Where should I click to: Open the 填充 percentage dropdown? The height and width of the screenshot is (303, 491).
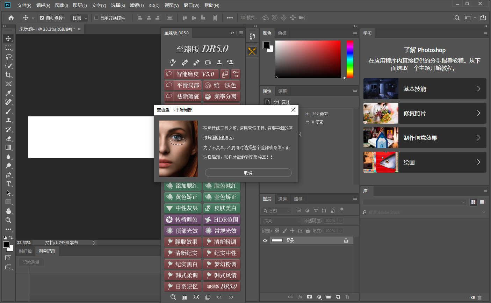tap(340, 231)
